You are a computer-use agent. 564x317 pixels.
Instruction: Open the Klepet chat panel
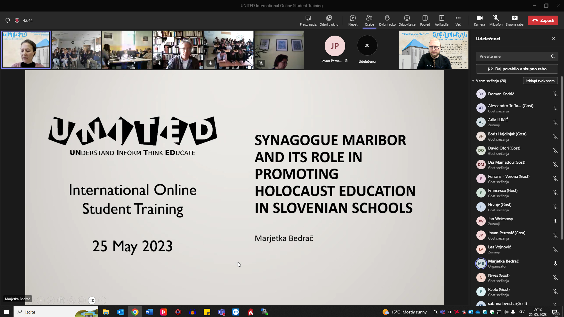tap(353, 20)
